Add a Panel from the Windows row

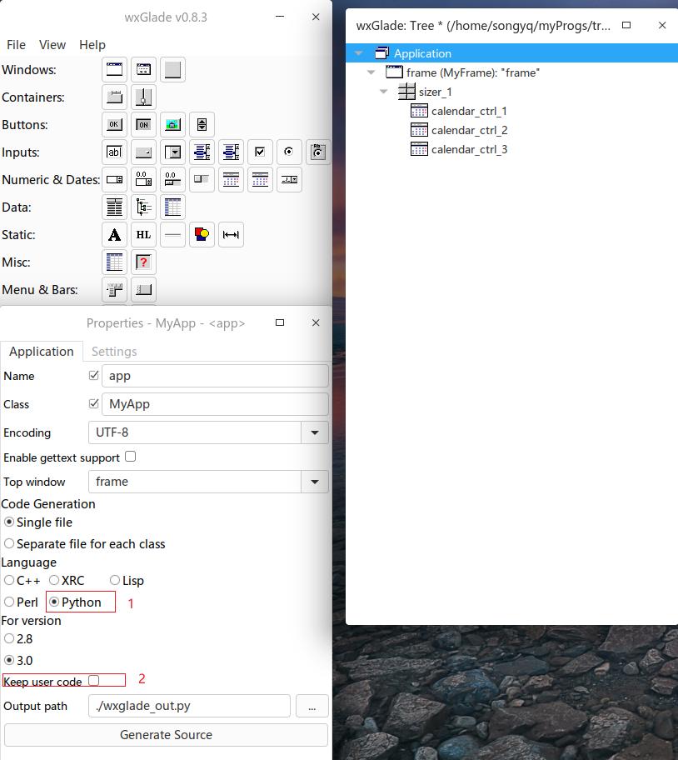[x=172, y=70]
